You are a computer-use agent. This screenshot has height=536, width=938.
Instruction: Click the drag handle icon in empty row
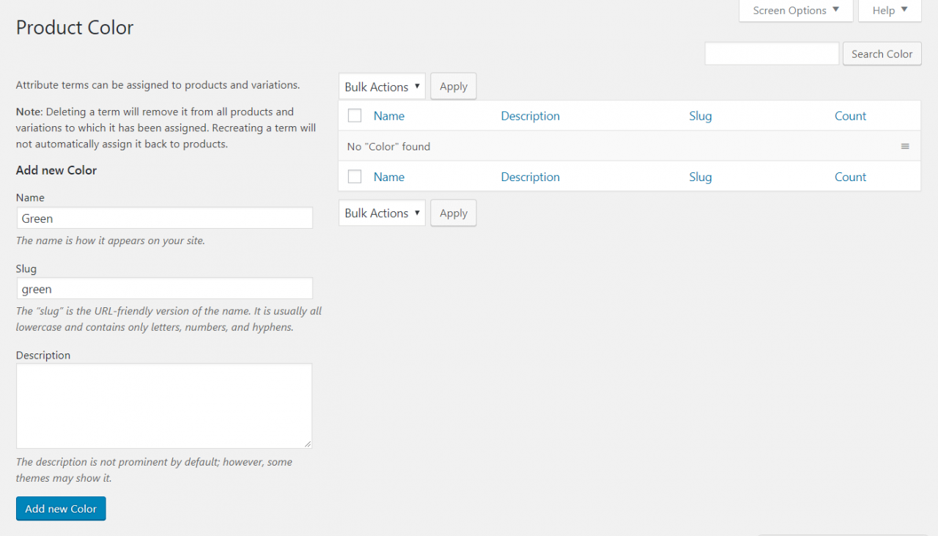point(905,147)
